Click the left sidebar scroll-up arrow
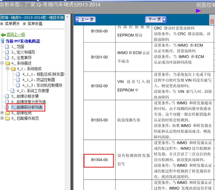This screenshot has width=215, height=190. pyautogui.click(x=67, y=17)
